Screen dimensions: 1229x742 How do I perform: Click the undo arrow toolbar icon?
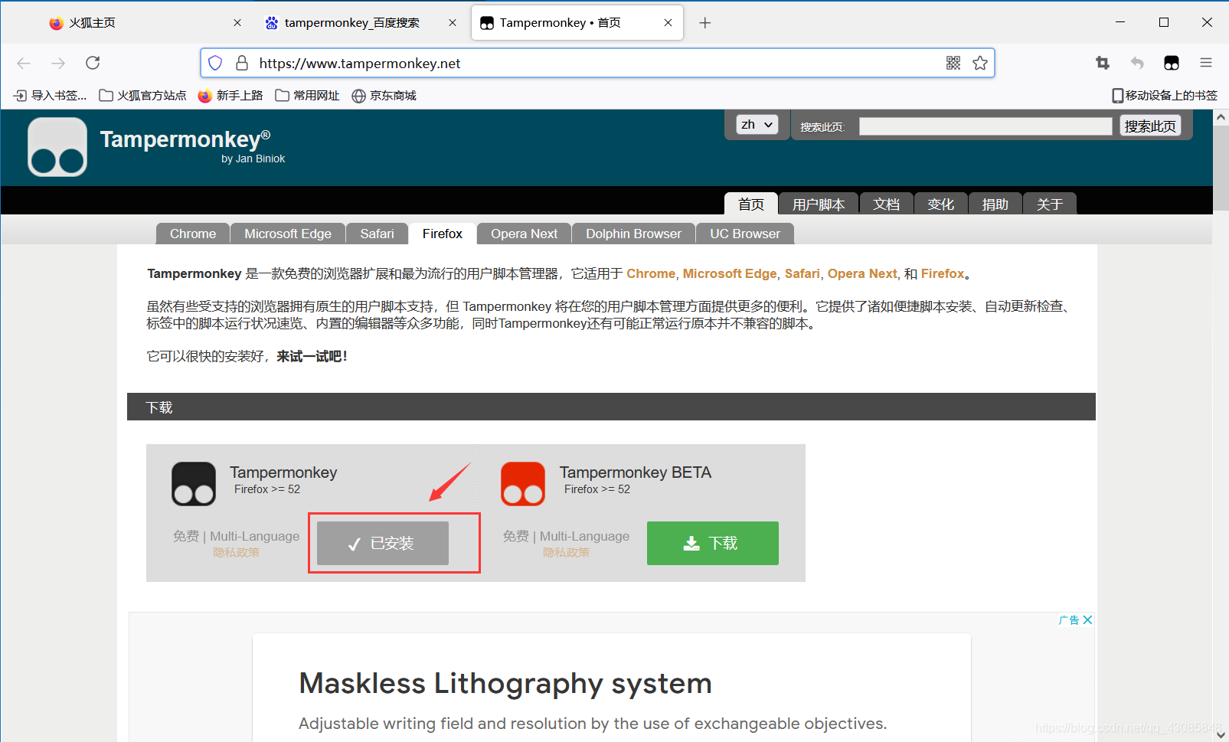tap(1137, 63)
